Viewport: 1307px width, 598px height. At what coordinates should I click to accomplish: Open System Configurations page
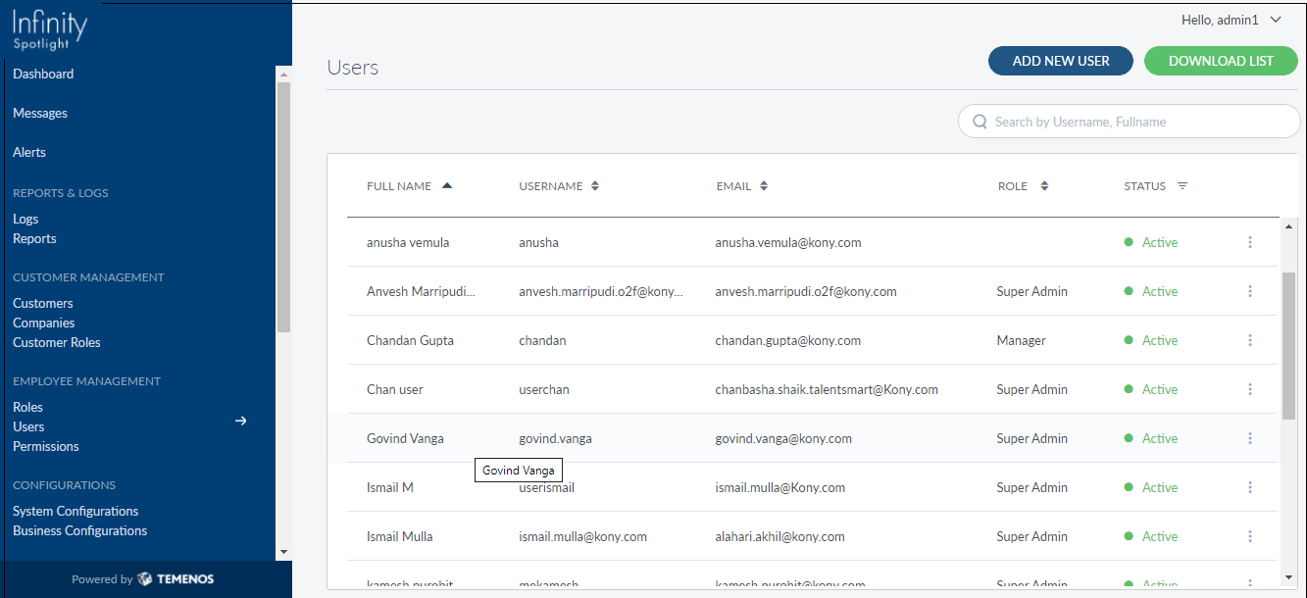(75, 511)
